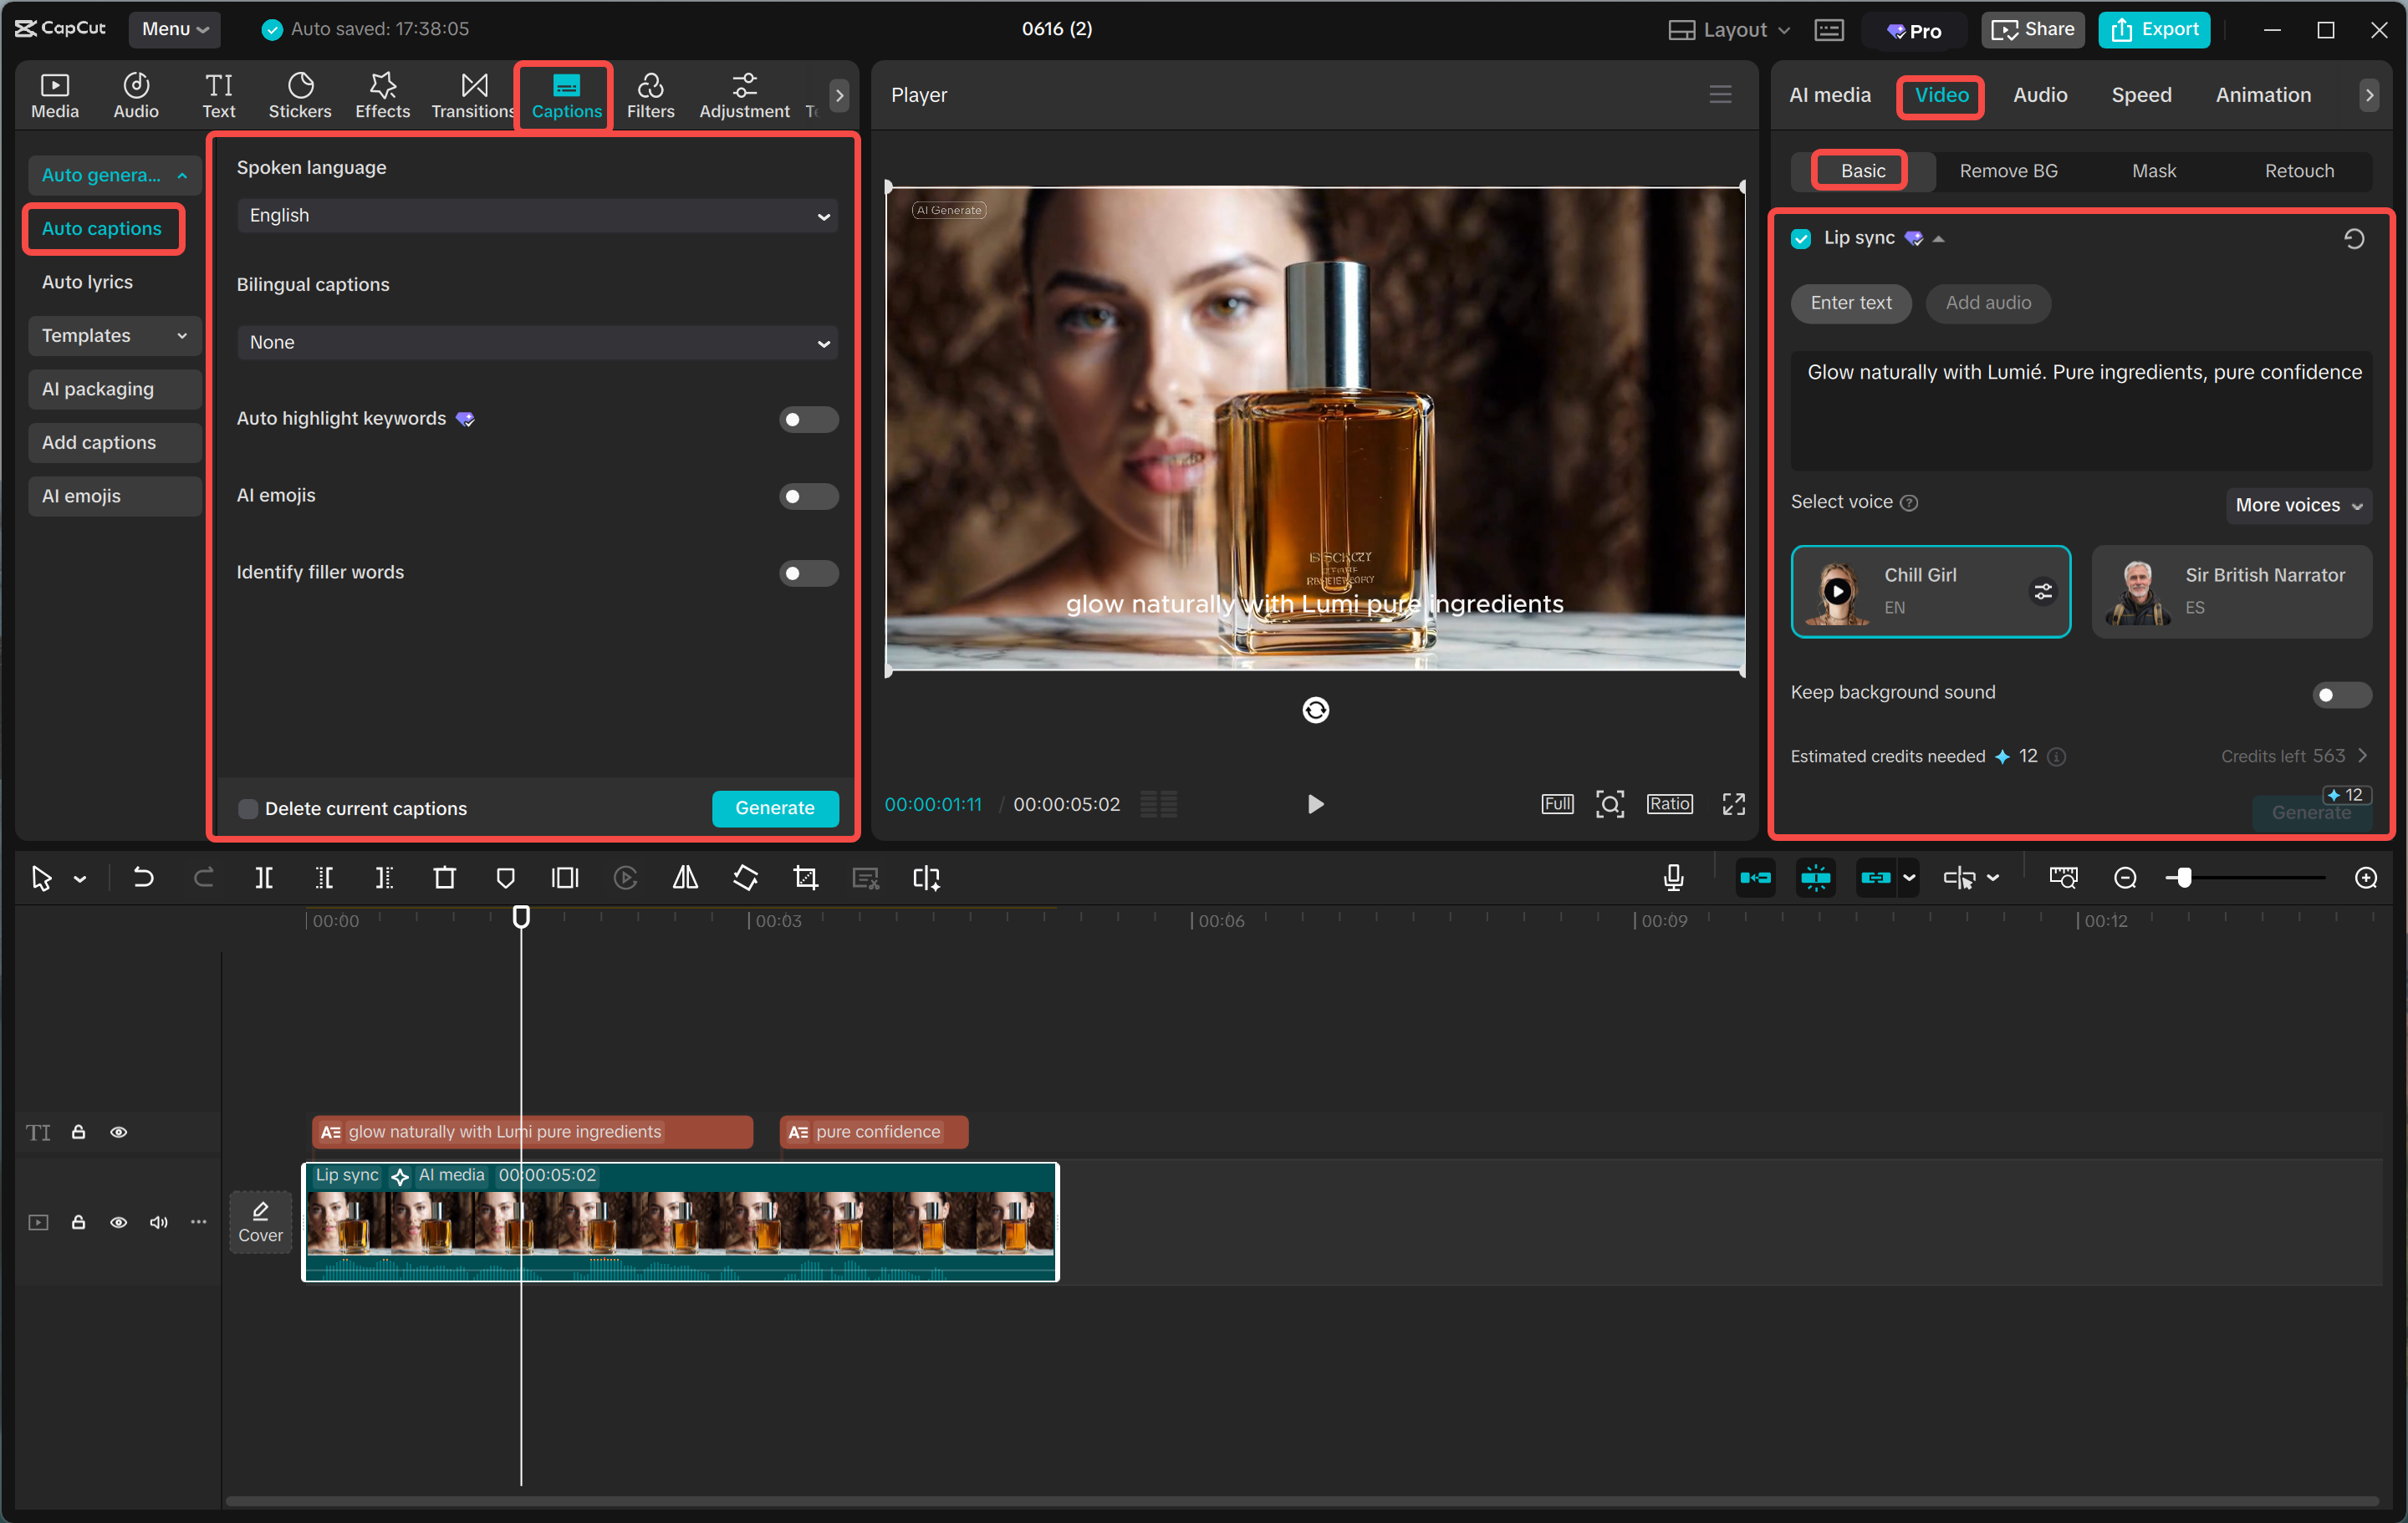
Task: Select the Stickers panel icon
Action: point(299,95)
